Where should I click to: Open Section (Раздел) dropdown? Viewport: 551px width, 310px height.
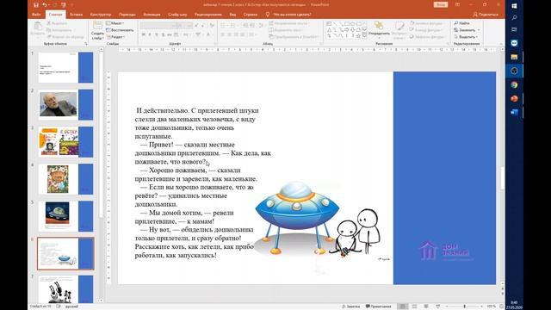(115, 36)
